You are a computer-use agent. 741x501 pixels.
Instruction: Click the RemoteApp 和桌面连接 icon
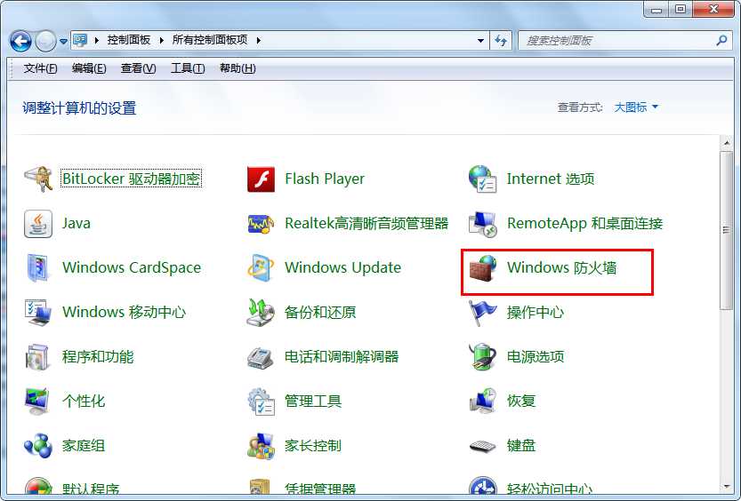coord(482,224)
